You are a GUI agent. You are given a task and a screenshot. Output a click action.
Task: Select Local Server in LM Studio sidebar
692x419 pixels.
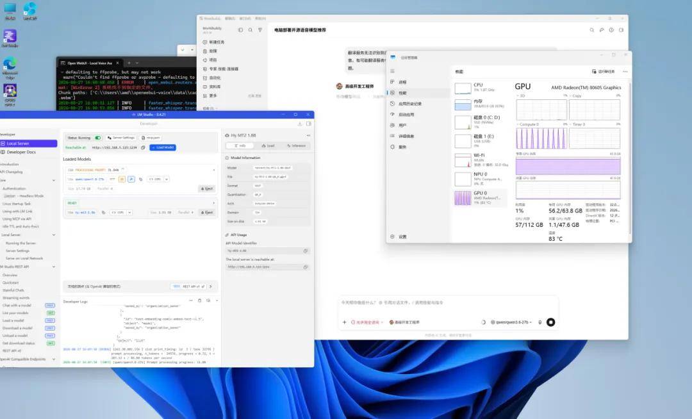(x=28, y=144)
